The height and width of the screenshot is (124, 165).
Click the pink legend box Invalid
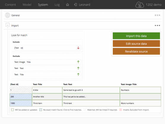pyautogui.click(x=120, y=110)
